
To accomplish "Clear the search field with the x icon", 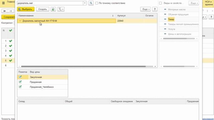I will point(85,3).
